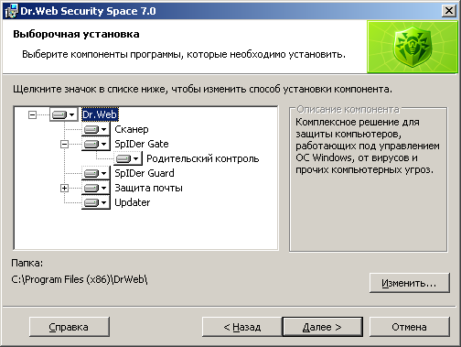Image resolution: width=461 pixels, height=347 pixels.
Task: Click Далее to continue the installation
Action: (323, 327)
